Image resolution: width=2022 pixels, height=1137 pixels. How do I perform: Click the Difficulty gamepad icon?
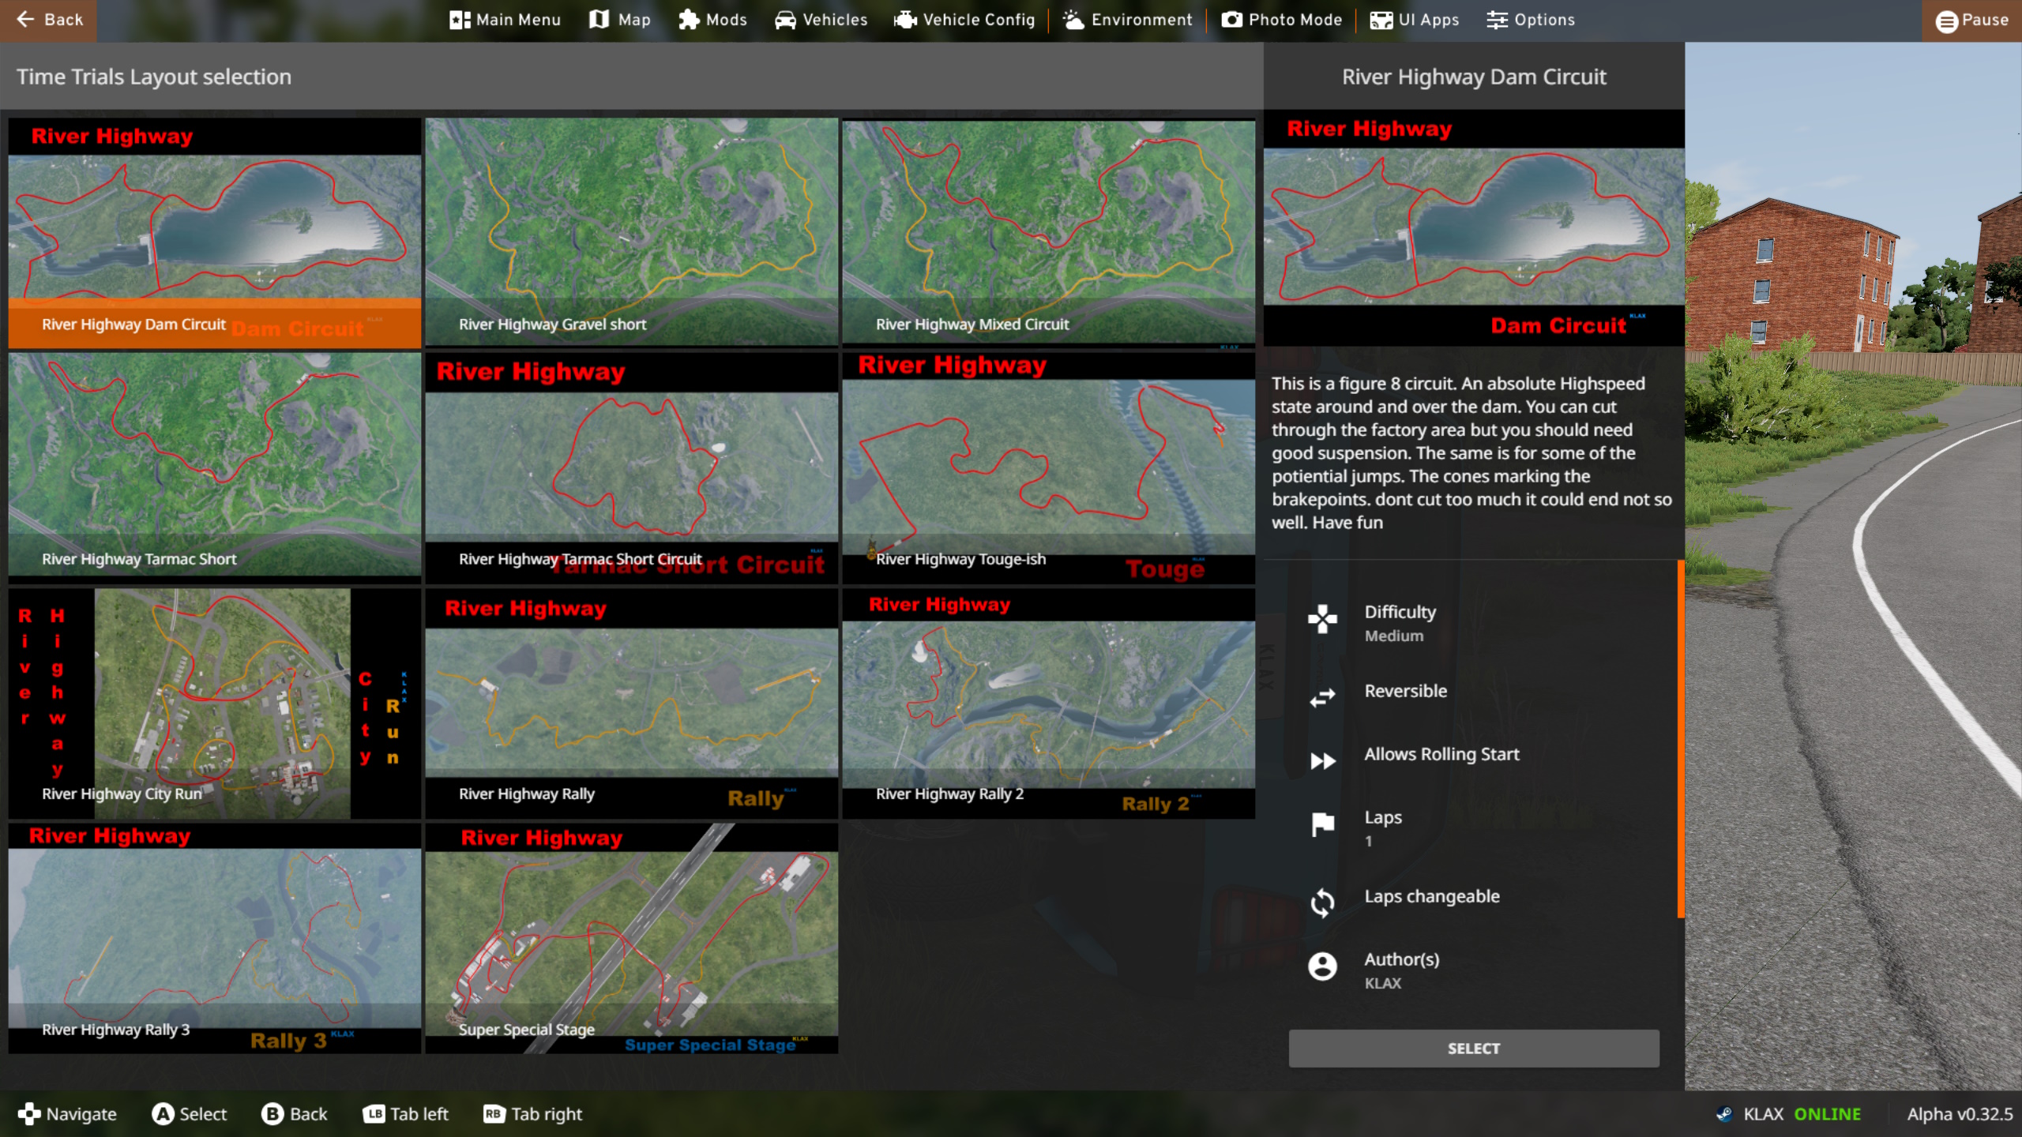[1322, 620]
